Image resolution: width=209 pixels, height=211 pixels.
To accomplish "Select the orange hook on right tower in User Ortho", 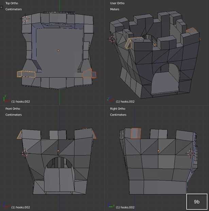I will (x=191, y=30).
